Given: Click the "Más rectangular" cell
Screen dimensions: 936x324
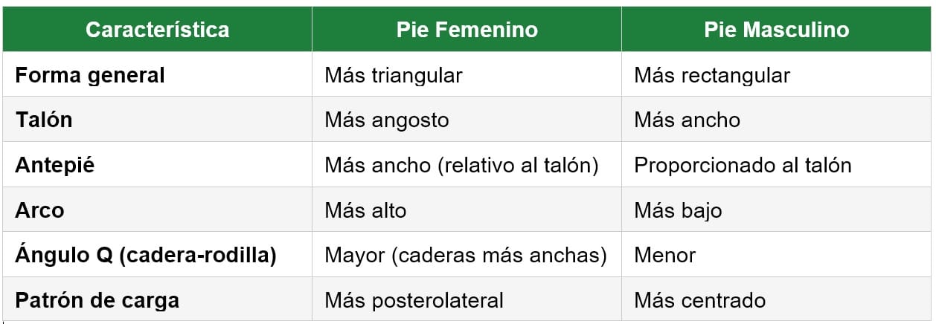Looking at the screenshot, I should (712, 75).
